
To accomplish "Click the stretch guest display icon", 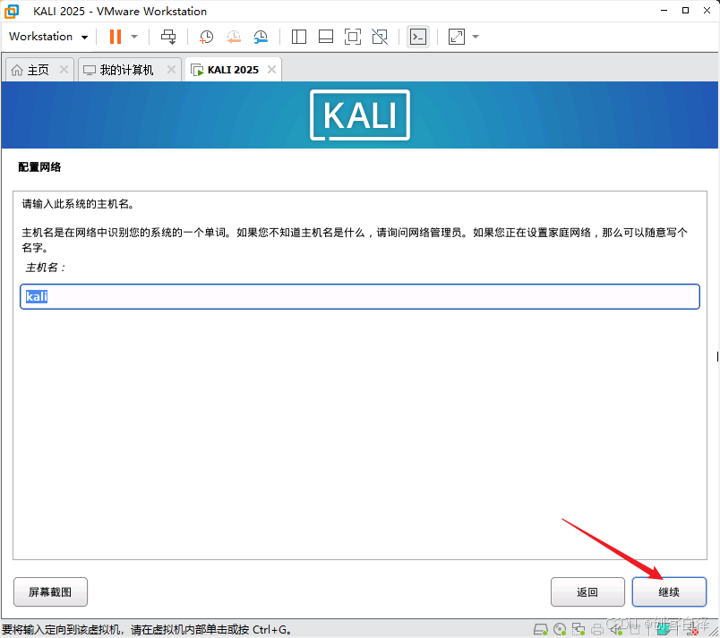I will coord(457,37).
